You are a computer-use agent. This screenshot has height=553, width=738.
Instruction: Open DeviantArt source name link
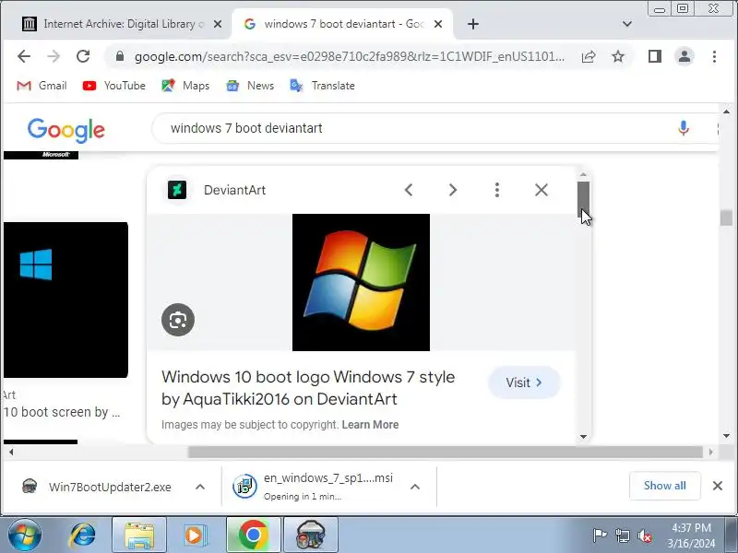click(x=234, y=190)
